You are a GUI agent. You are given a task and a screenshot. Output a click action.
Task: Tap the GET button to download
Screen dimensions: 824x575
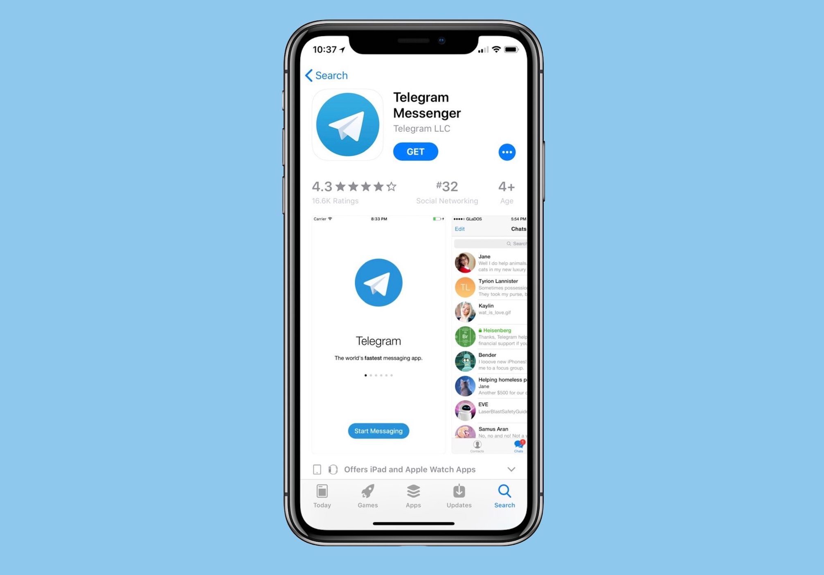click(416, 151)
